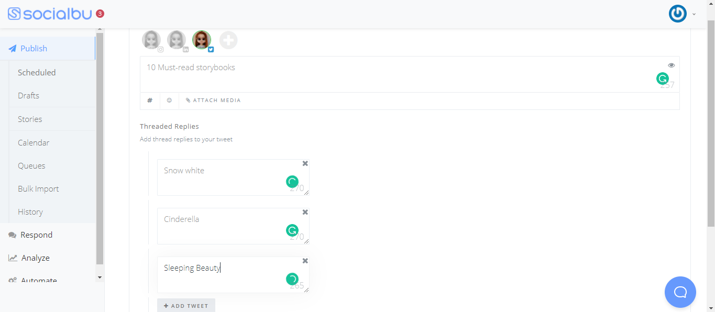Click the hashtag icon below the tweet box
This screenshot has width=715, height=312.
tap(150, 101)
